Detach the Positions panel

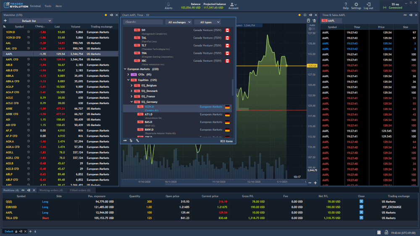coord(29,190)
